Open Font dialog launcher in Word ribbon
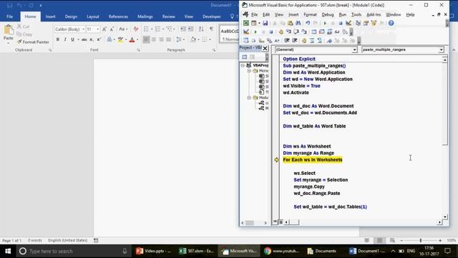458x258 pixels. point(138,50)
